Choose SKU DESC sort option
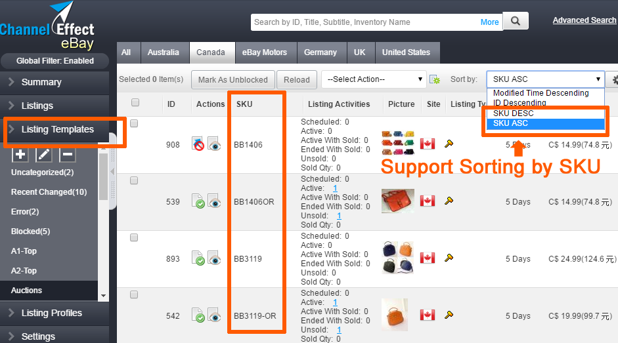Viewport: 618px width, 343px height. click(x=546, y=113)
